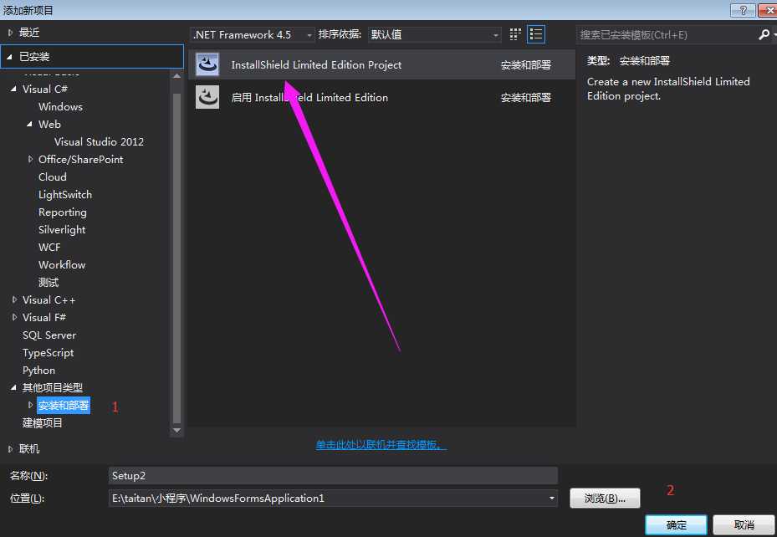Select the LightSwitch category
777x537 pixels.
(x=65, y=195)
